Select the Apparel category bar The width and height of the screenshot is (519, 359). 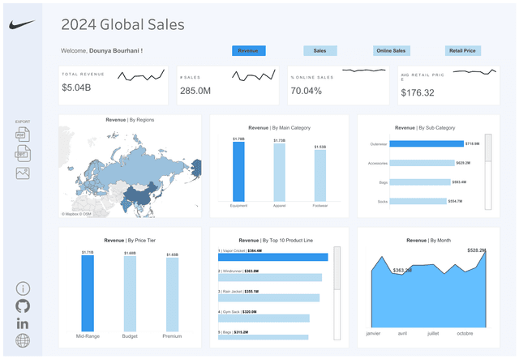tap(279, 173)
